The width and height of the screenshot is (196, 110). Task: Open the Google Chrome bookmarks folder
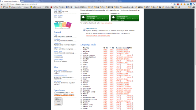[x=127, y=7]
